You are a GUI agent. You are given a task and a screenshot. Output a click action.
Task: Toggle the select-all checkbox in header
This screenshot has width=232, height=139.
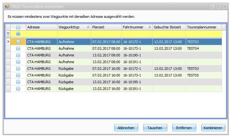click(18, 27)
